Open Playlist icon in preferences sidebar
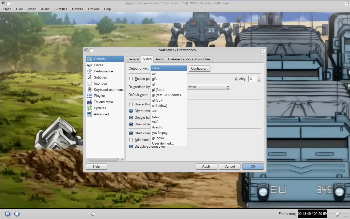 point(90,96)
